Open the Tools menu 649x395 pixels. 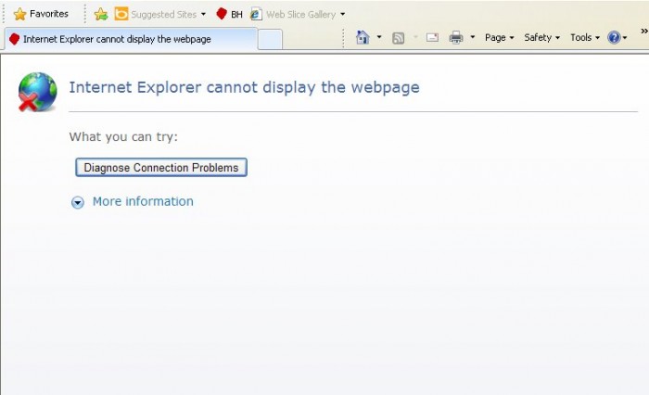tap(585, 38)
